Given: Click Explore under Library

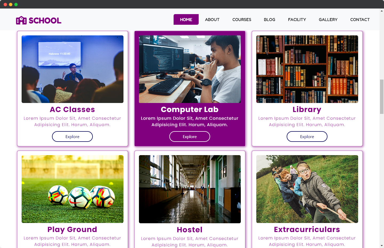Looking at the screenshot, I should coord(307,137).
